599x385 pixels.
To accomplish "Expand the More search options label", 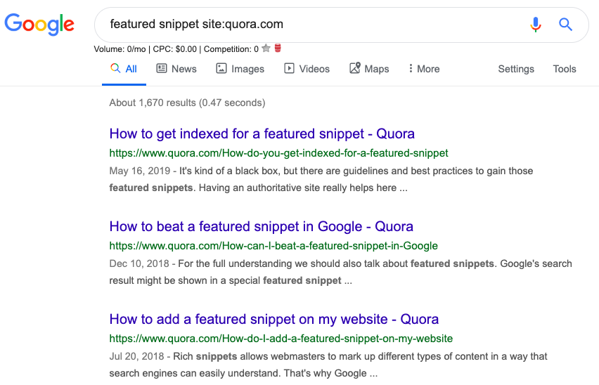I will [428, 69].
